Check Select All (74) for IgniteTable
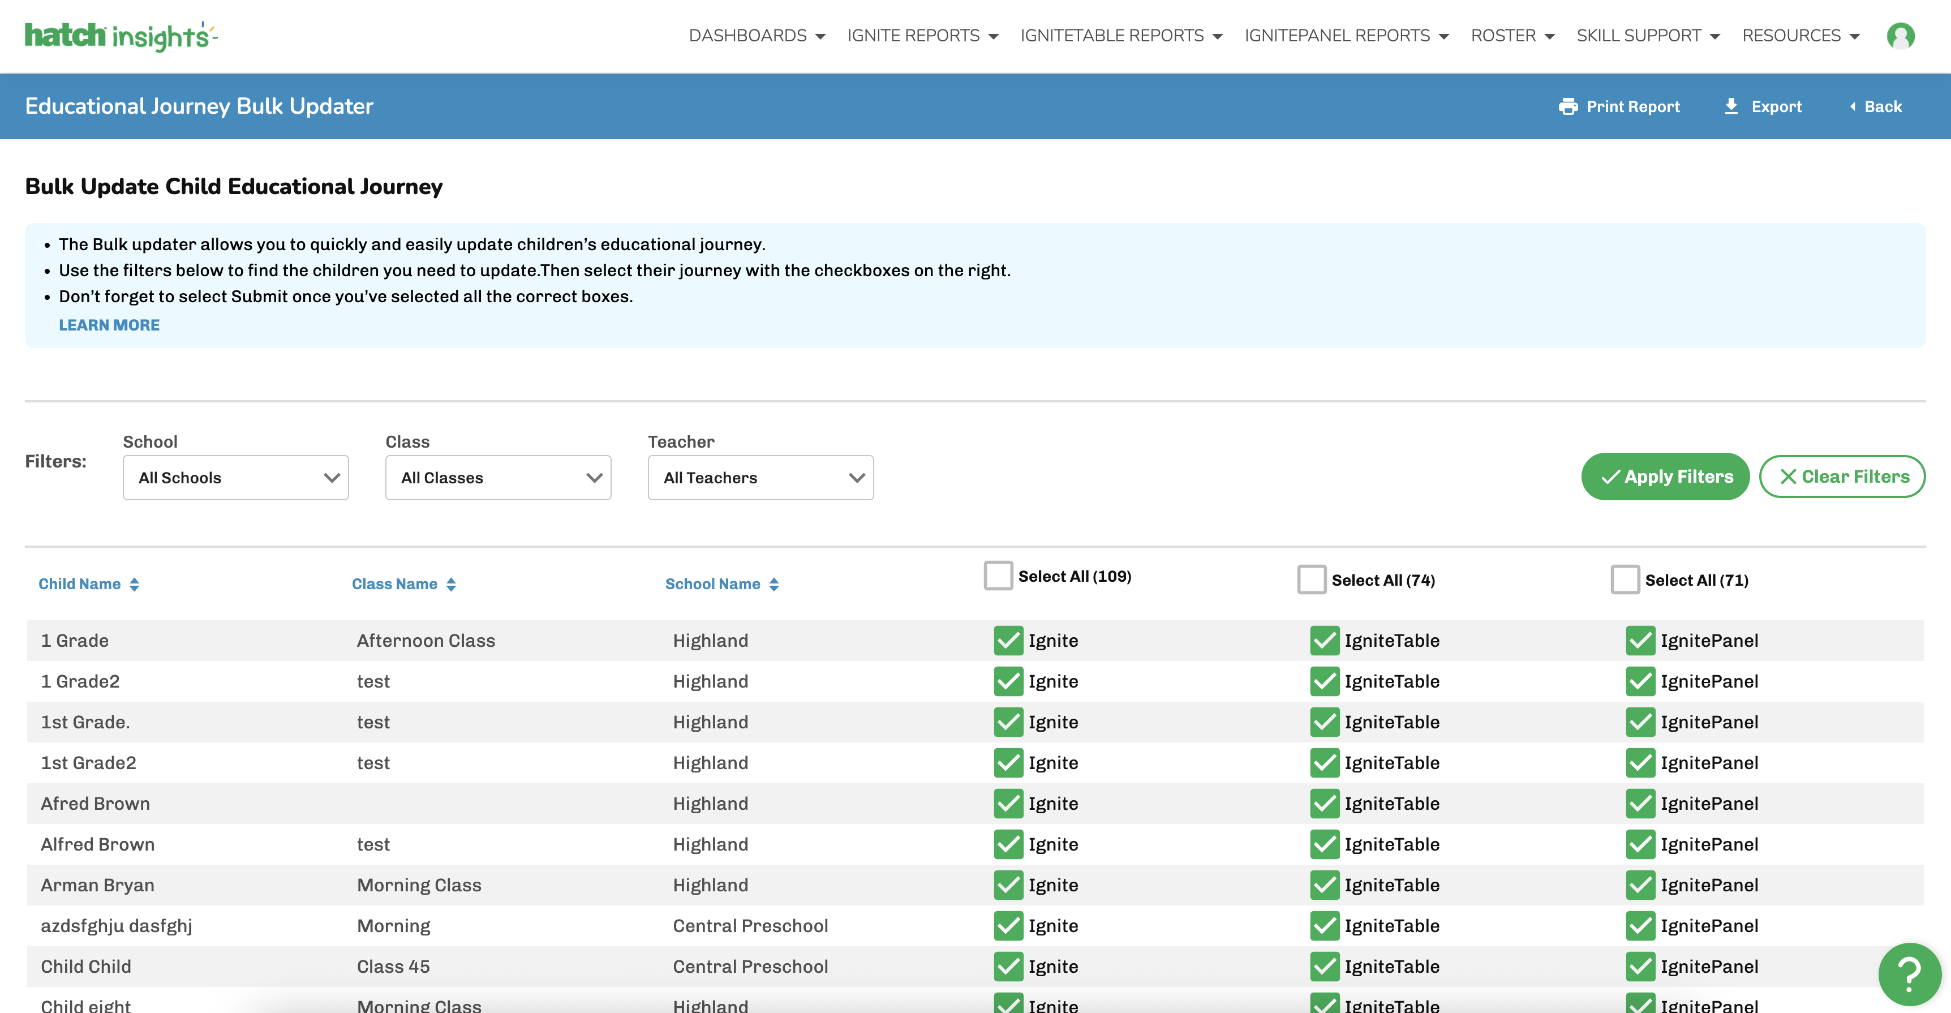Image resolution: width=1951 pixels, height=1013 pixels. 1312,580
